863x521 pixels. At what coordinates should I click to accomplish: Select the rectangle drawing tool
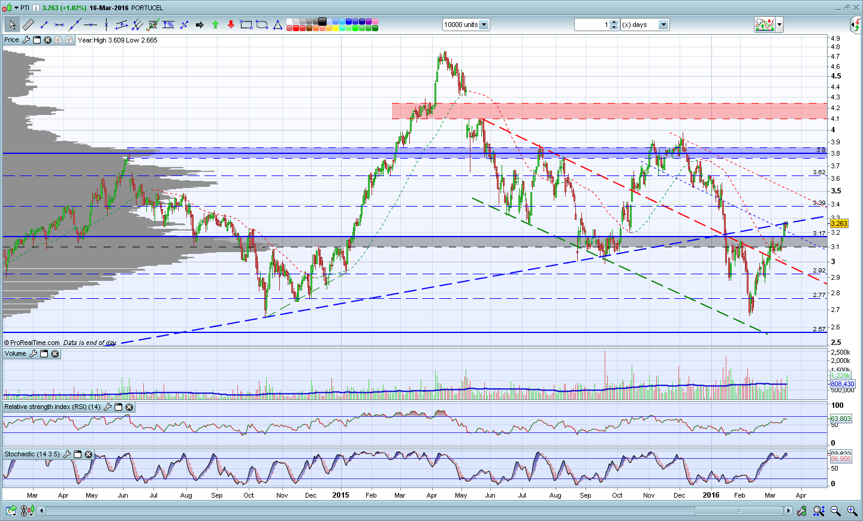(x=246, y=25)
